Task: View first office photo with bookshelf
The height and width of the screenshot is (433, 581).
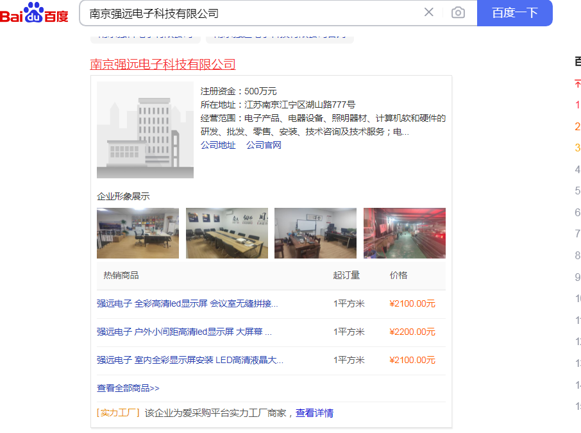Action: 138,233
